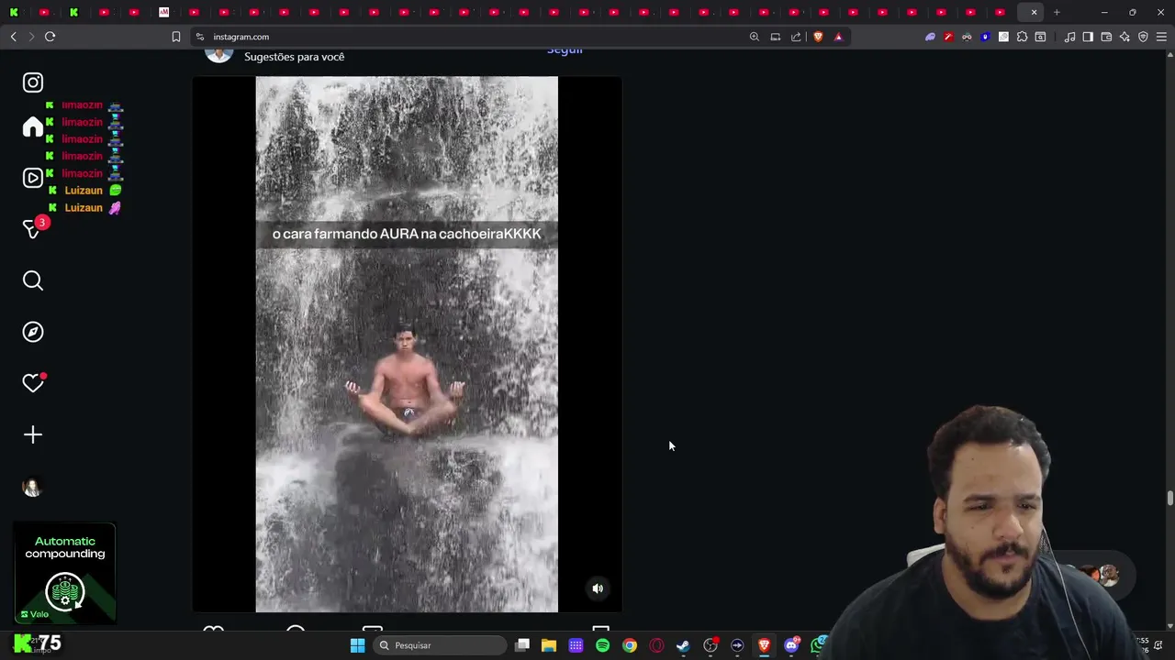Open notifications heart icon

pyautogui.click(x=33, y=383)
